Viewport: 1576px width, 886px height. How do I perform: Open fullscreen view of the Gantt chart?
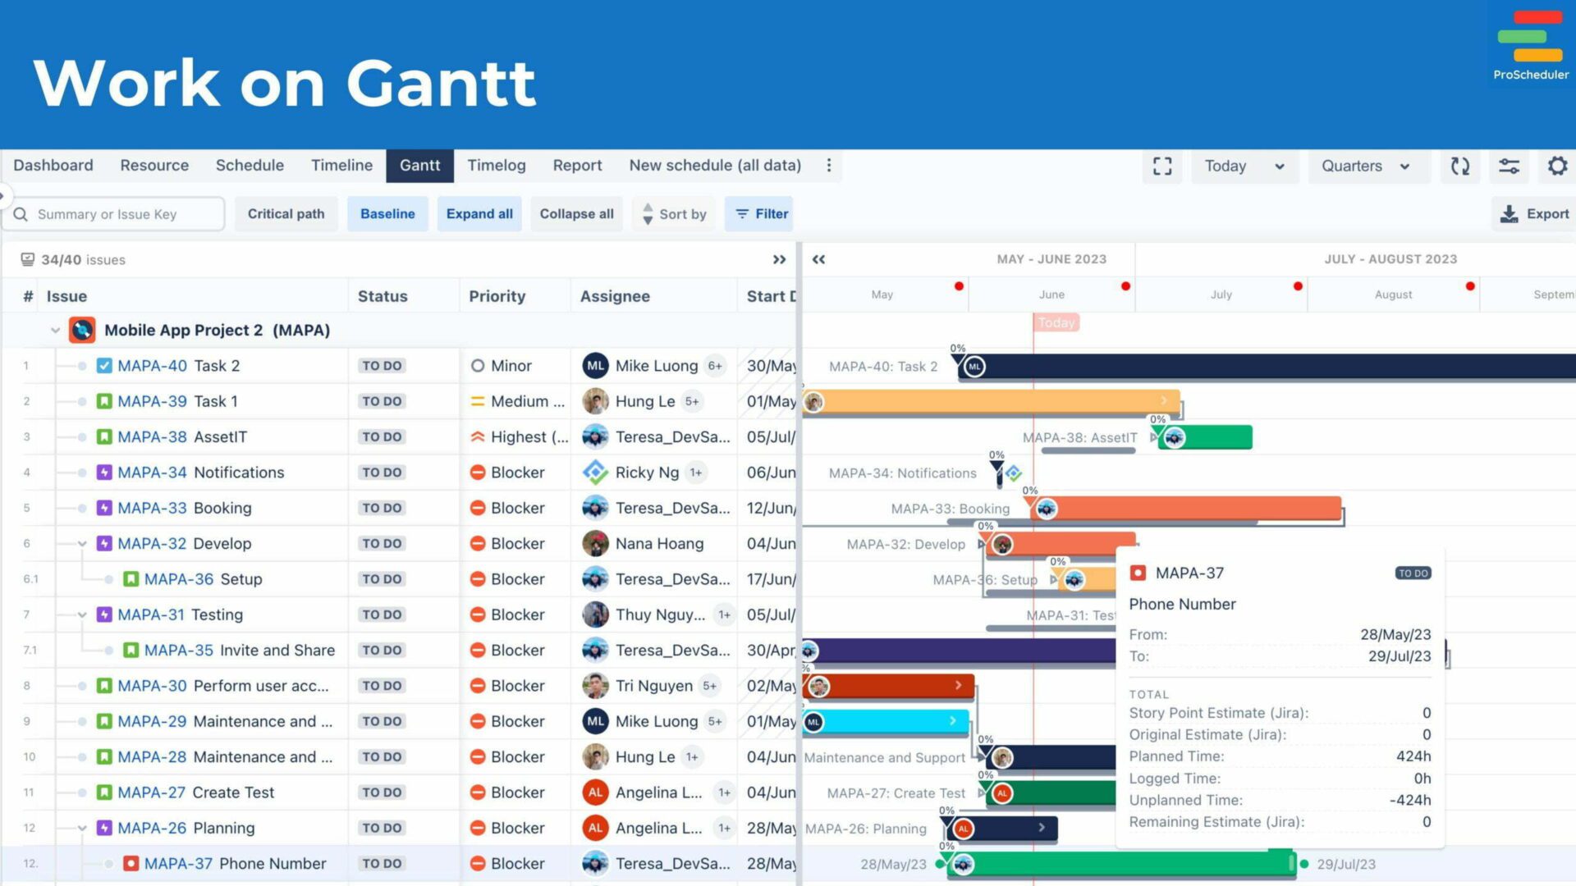pos(1162,166)
